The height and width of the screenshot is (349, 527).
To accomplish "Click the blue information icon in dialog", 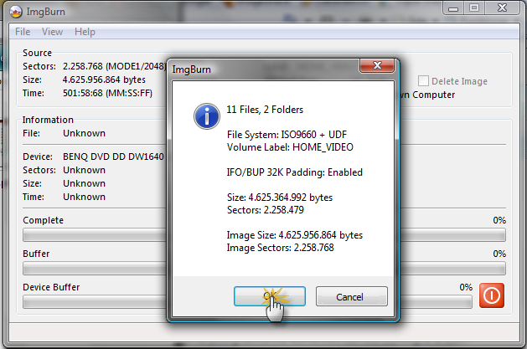I will (x=207, y=116).
